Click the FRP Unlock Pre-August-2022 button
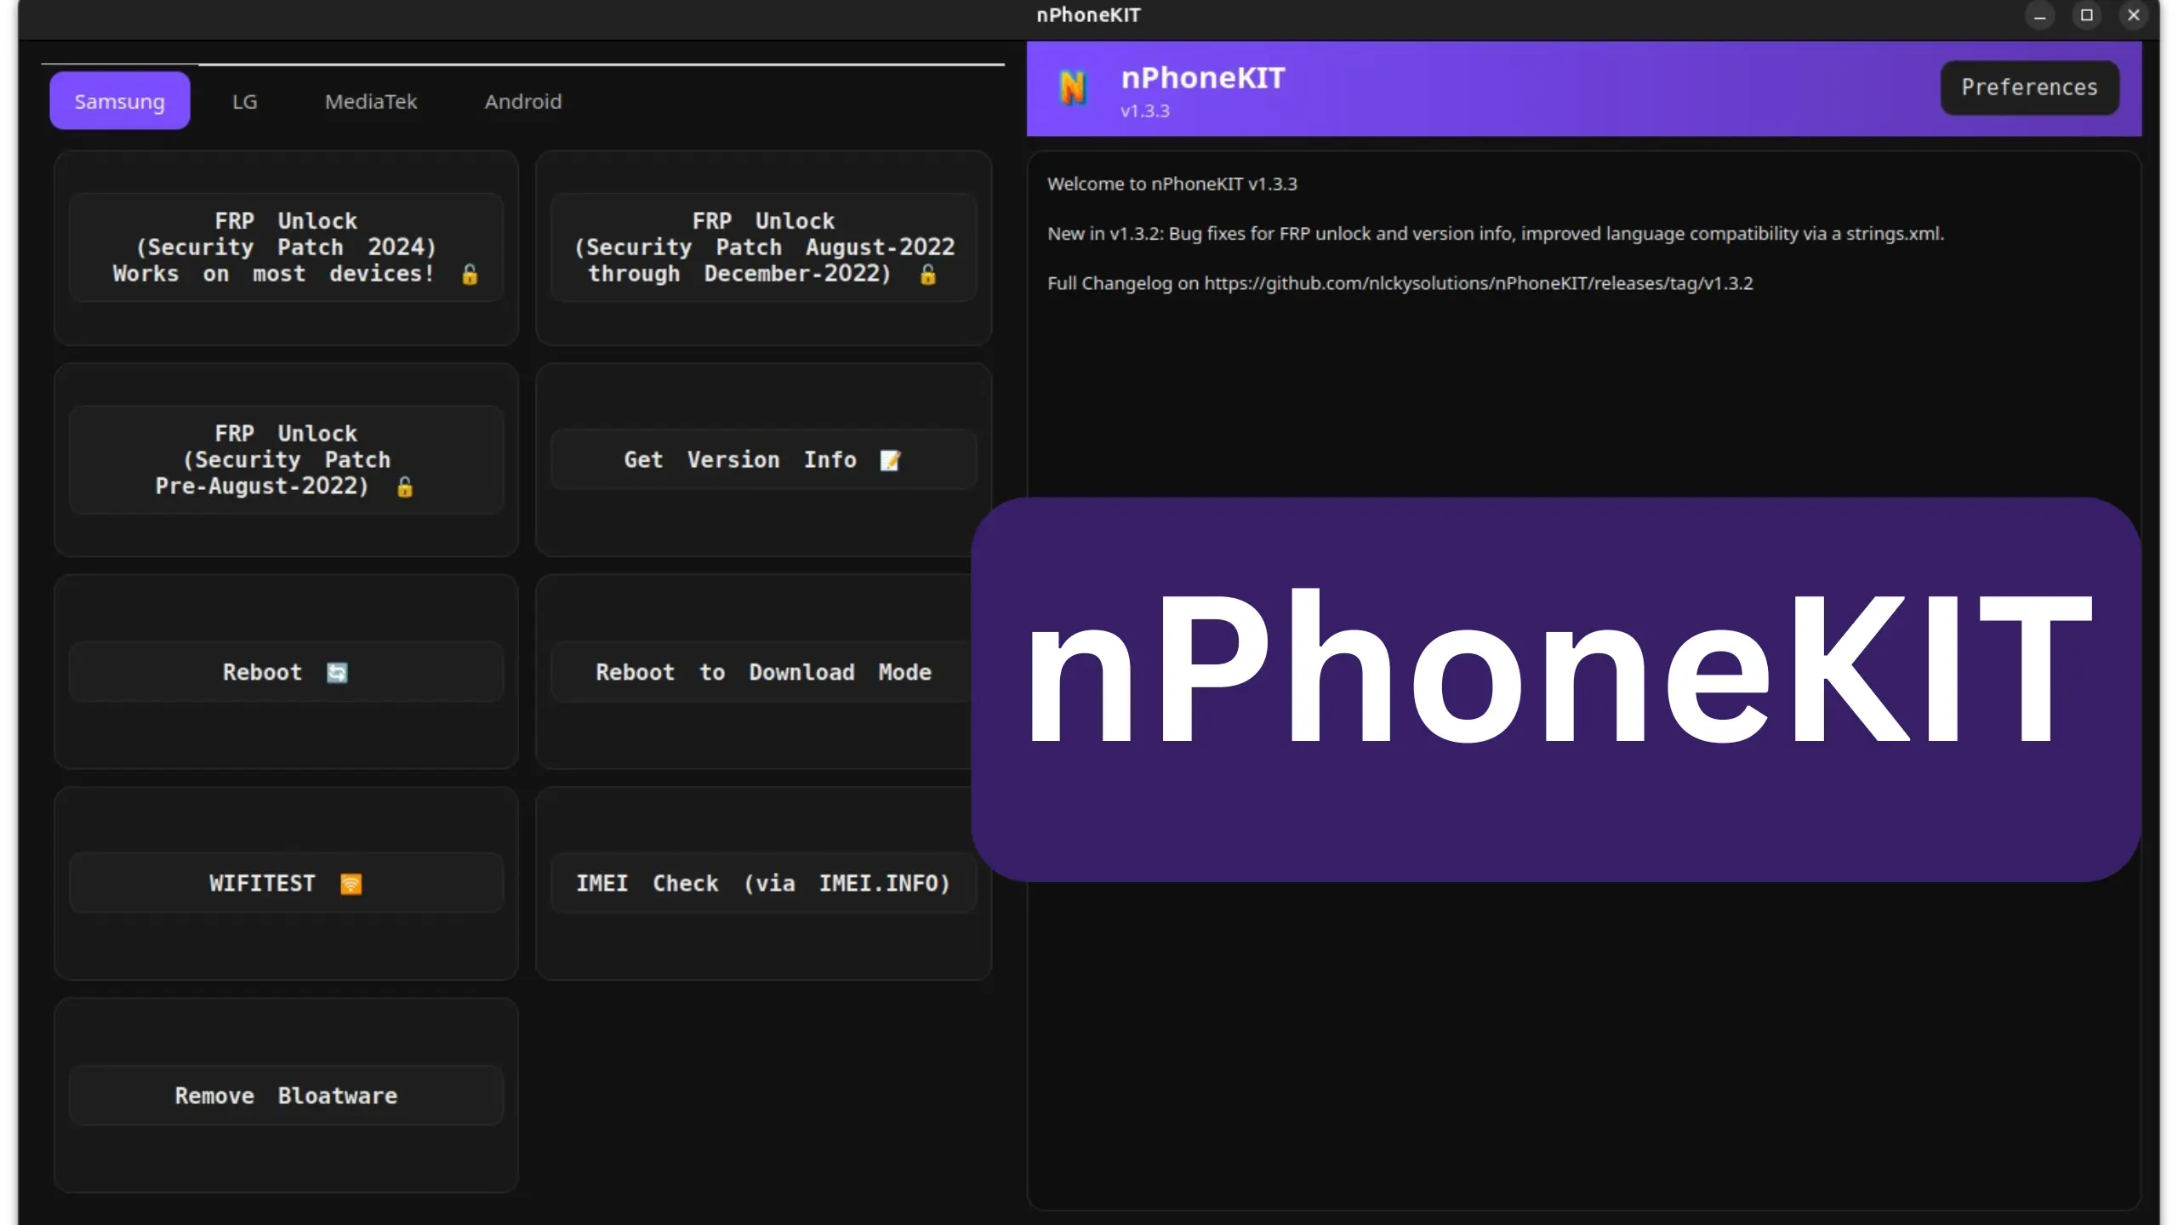The width and height of the screenshot is (2178, 1225). [x=286, y=460]
